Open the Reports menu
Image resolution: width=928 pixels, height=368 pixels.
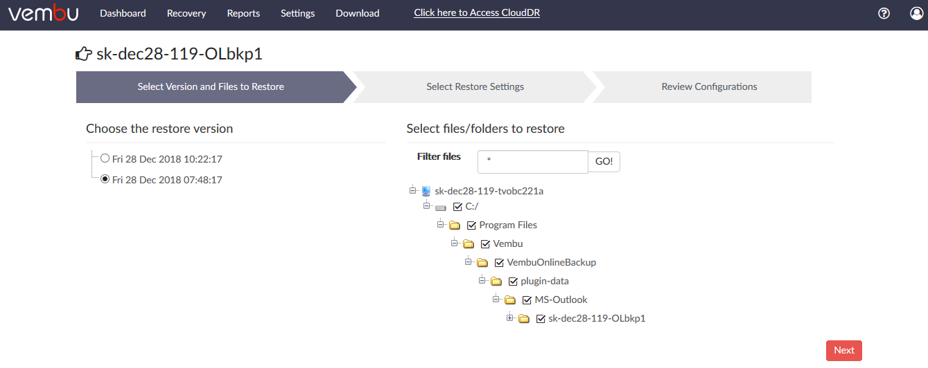(x=243, y=13)
